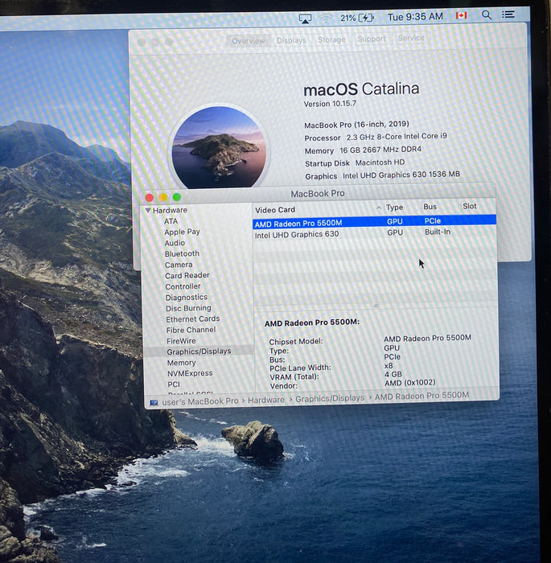Sort by Slot column header
This screenshot has width=551, height=563.
pos(470,206)
